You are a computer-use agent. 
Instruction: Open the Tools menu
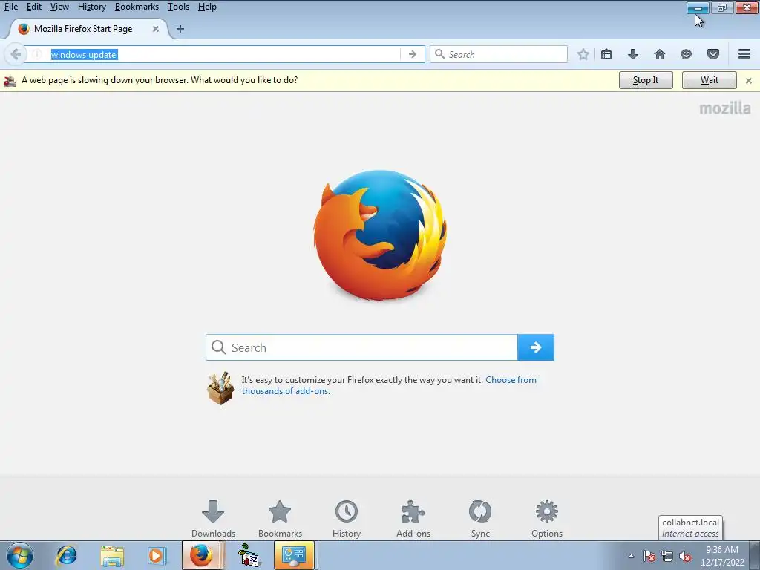pos(178,7)
